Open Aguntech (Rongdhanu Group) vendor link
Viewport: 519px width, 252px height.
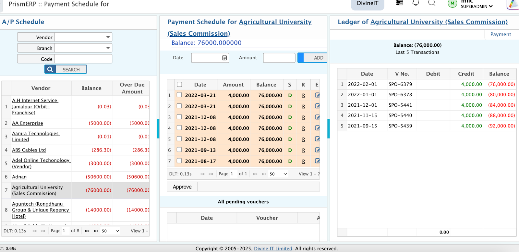click(x=41, y=210)
